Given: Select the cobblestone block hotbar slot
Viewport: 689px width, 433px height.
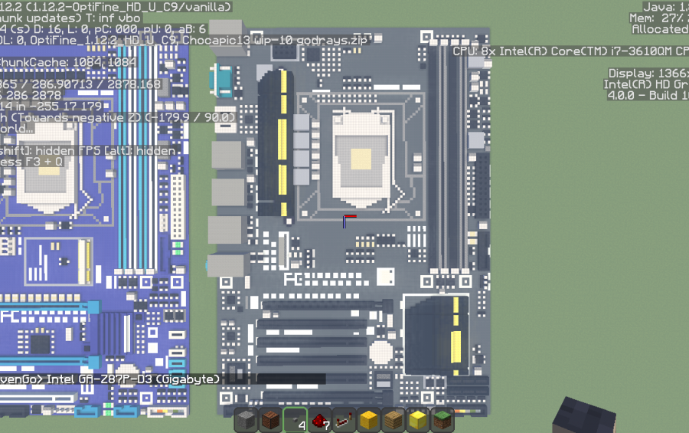Looking at the screenshot, I should (x=245, y=421).
